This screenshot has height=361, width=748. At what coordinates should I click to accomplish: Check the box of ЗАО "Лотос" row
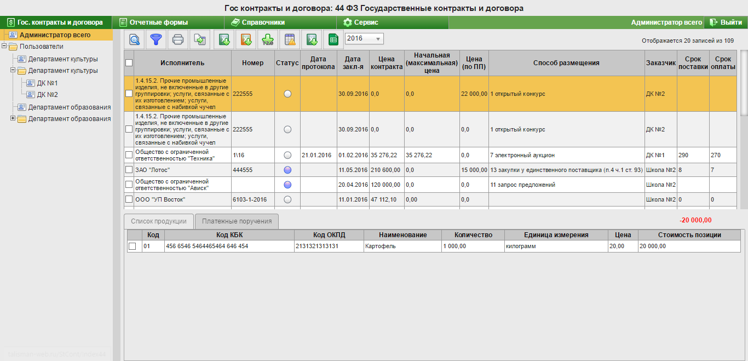pyautogui.click(x=129, y=170)
